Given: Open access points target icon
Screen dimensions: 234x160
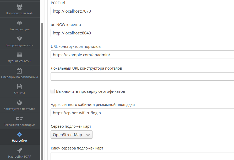Looking at the screenshot, I should pos(19,23).
